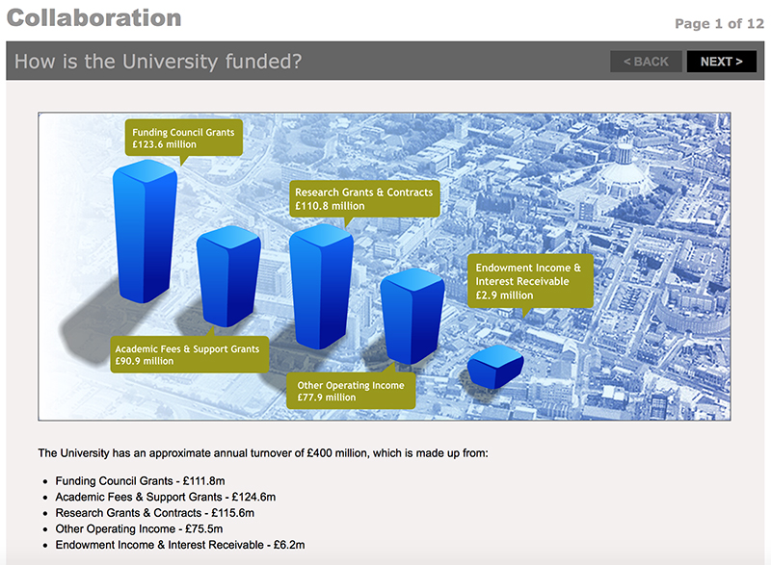Select the Other Operating Income £75.5m bullet
This screenshot has height=565, width=771.
[139, 529]
